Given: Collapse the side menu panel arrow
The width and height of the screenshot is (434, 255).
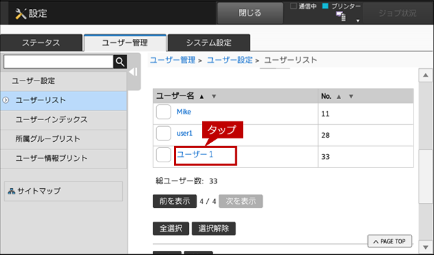Looking at the screenshot, I should click(134, 72).
